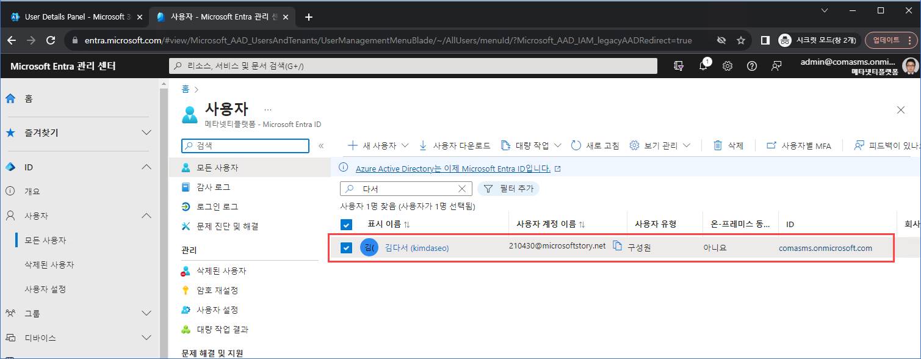Copy the user principal name 210430@microsoftstory.net
Screen dimensions: 921x359
[617, 245]
